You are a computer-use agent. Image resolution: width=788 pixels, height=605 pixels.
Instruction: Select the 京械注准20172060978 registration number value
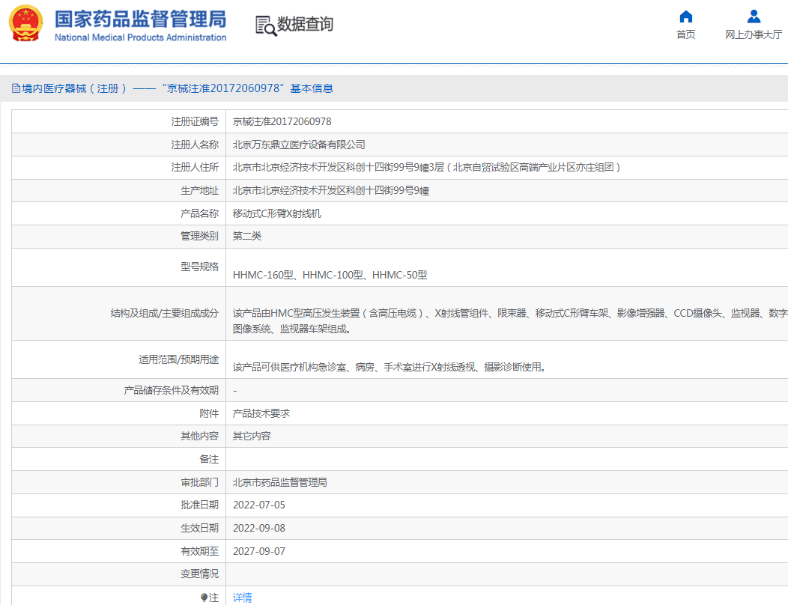282,121
